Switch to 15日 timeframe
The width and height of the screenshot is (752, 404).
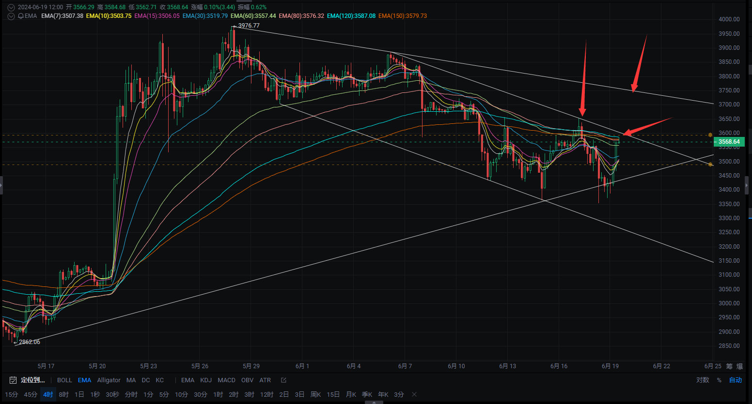[x=333, y=394]
